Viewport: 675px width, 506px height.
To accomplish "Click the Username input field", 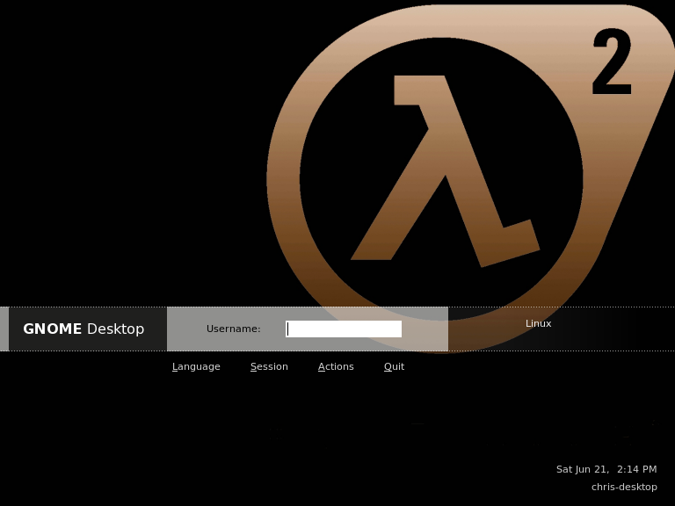I will pos(344,329).
